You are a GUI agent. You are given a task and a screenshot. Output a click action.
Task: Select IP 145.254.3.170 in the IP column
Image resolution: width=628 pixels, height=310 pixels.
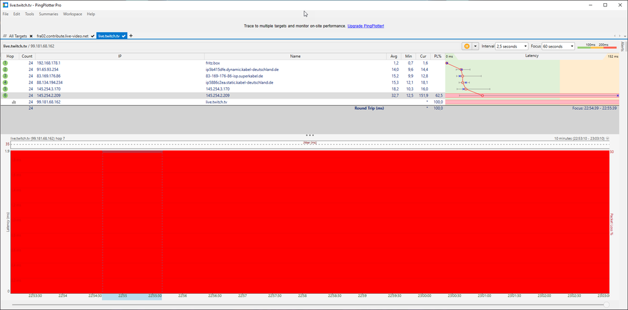pyautogui.click(x=48, y=88)
